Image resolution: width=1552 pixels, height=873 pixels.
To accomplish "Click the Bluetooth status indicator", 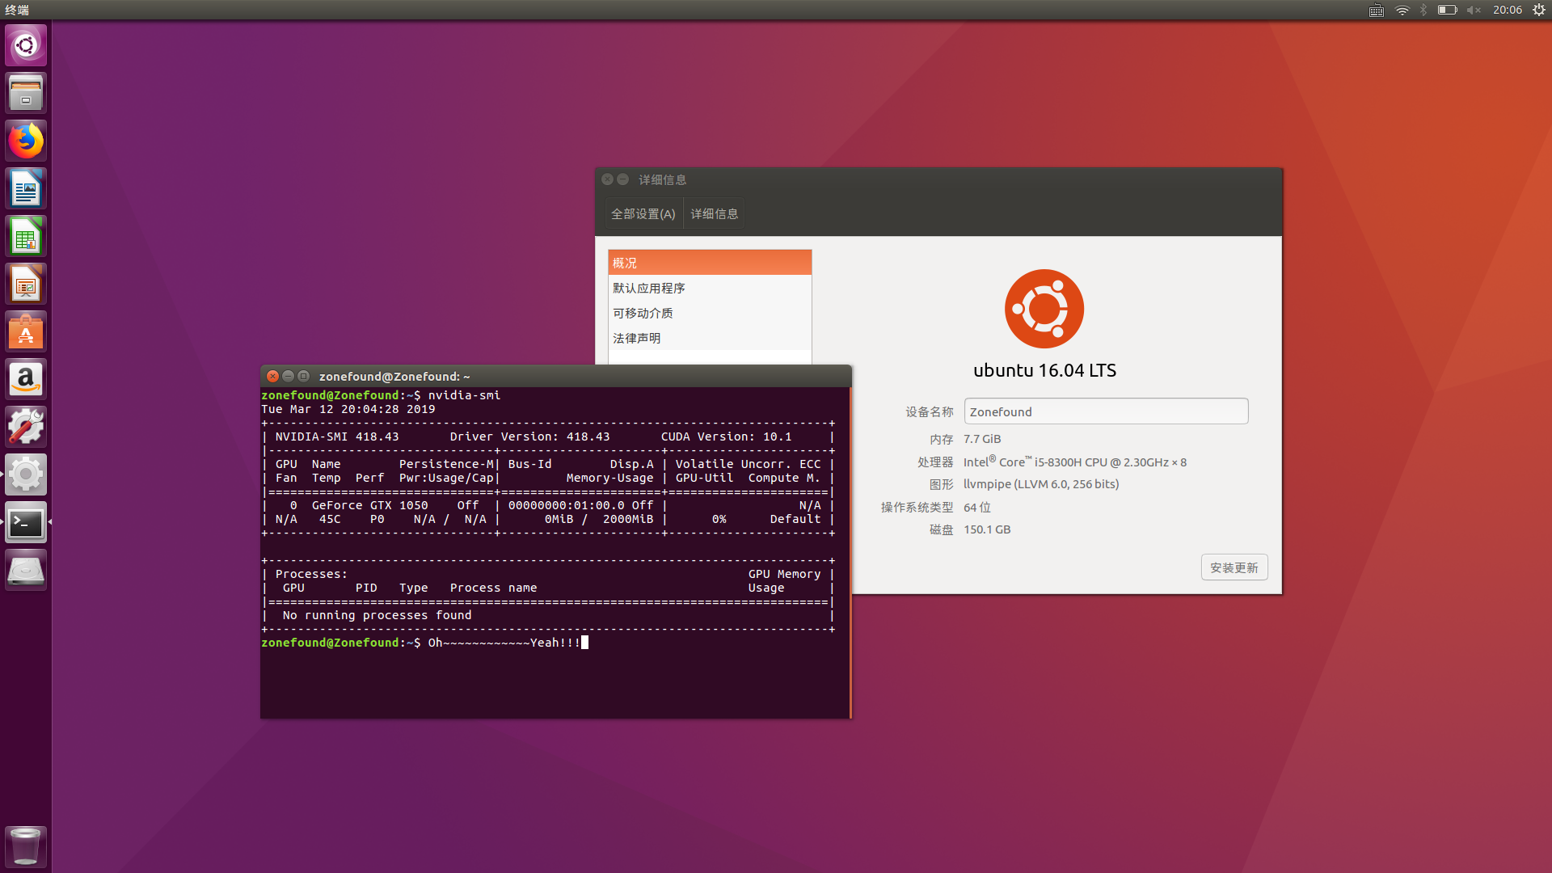I will point(1422,11).
